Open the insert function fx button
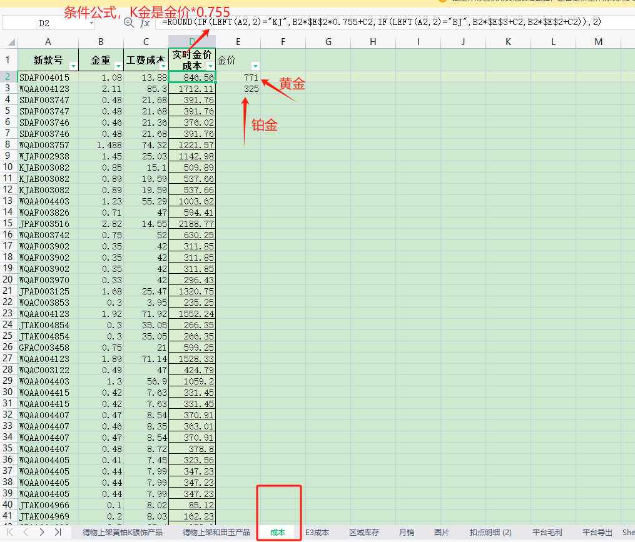Viewport: 635px width, 542px height. pos(145,23)
